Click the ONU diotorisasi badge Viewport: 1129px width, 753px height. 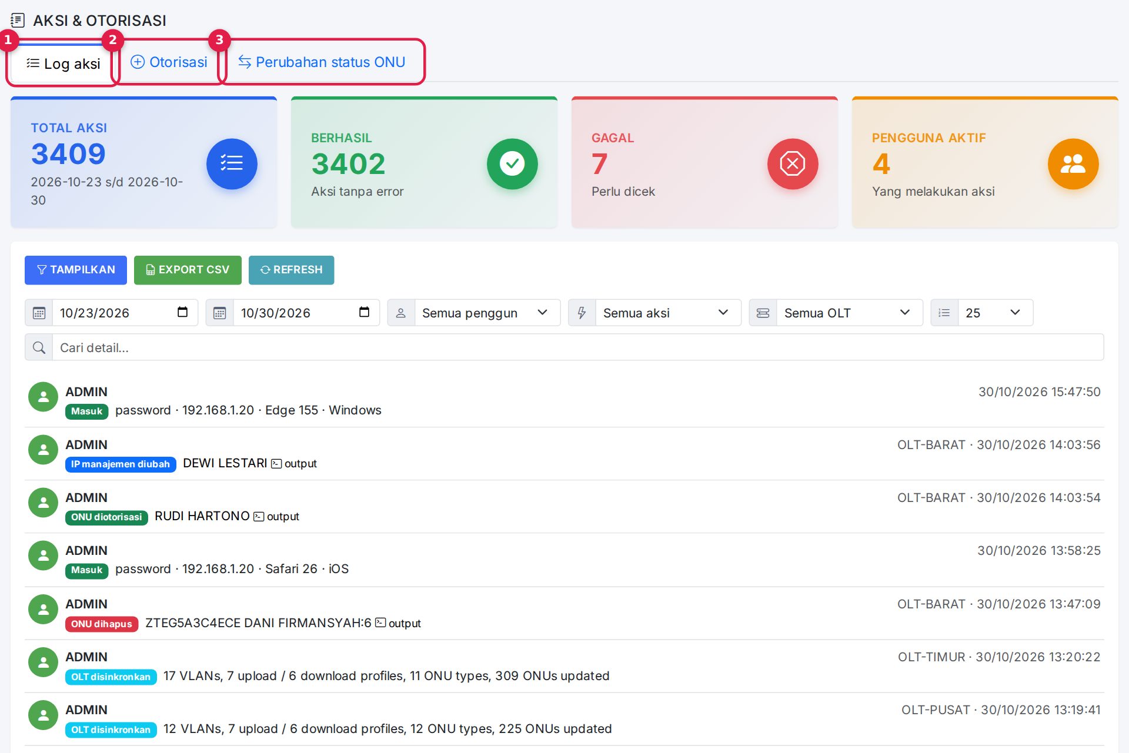[106, 517]
